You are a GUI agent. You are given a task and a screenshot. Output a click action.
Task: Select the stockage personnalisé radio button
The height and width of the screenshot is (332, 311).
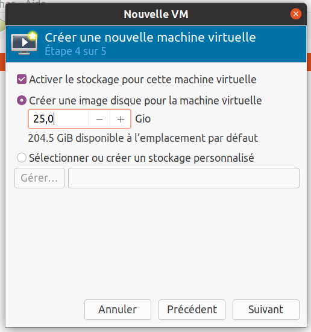pyautogui.click(x=22, y=158)
